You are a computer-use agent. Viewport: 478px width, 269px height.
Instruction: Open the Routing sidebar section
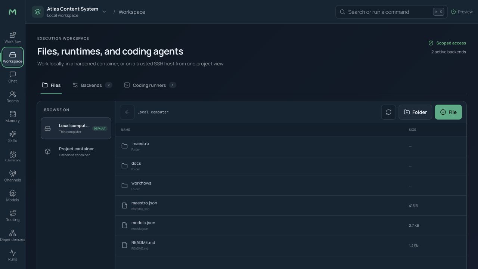12,216
